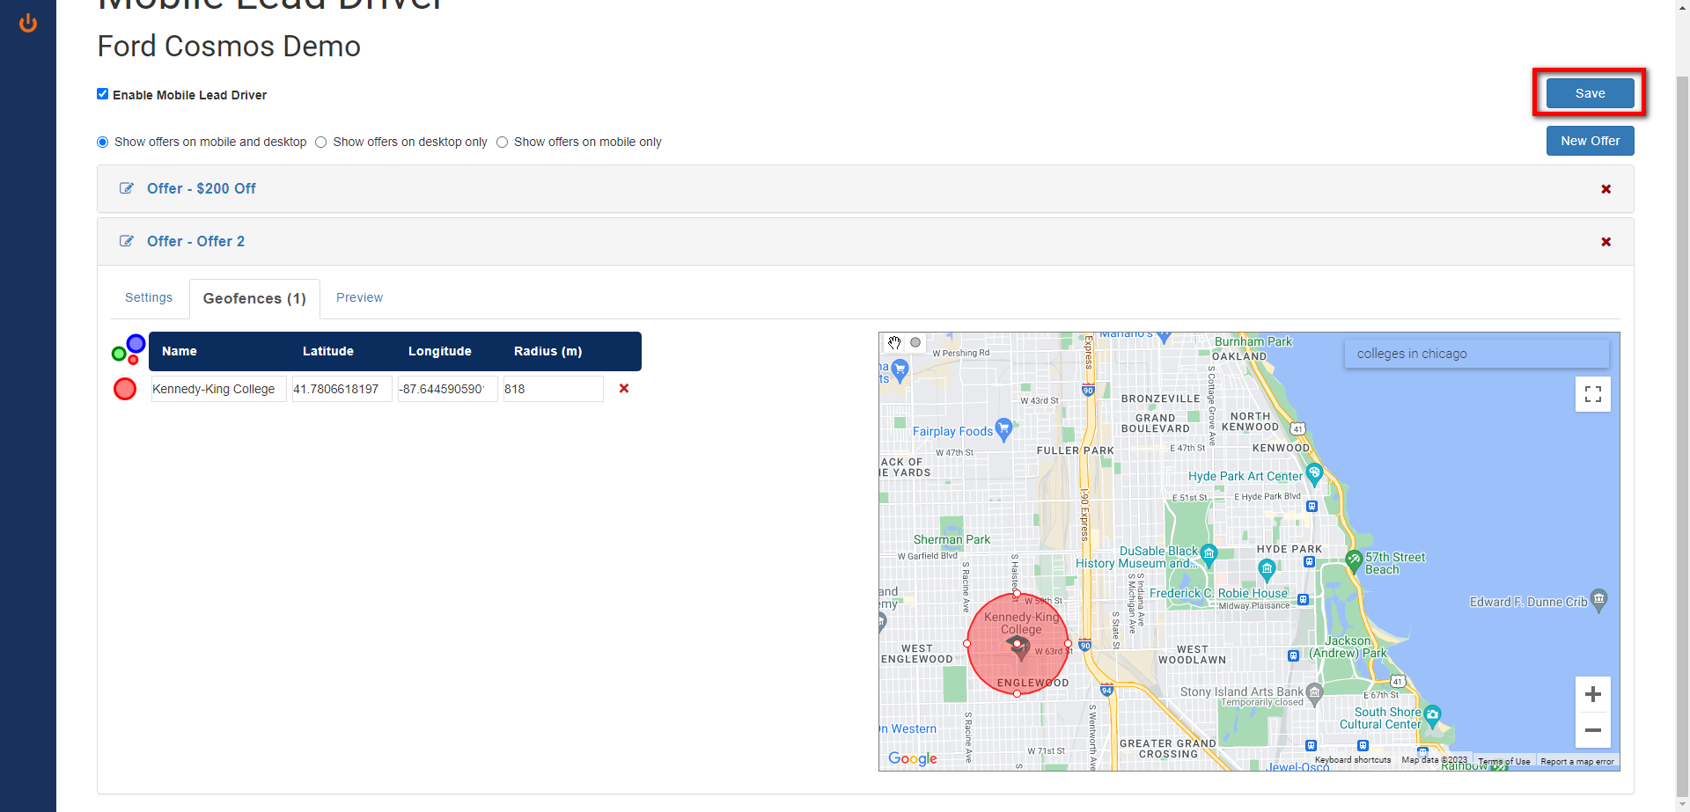Expand the Offer - $200 Off panel
The image size is (1690, 812).
click(202, 188)
